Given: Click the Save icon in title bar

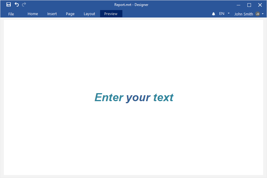Looking at the screenshot, I should (x=9, y=4).
